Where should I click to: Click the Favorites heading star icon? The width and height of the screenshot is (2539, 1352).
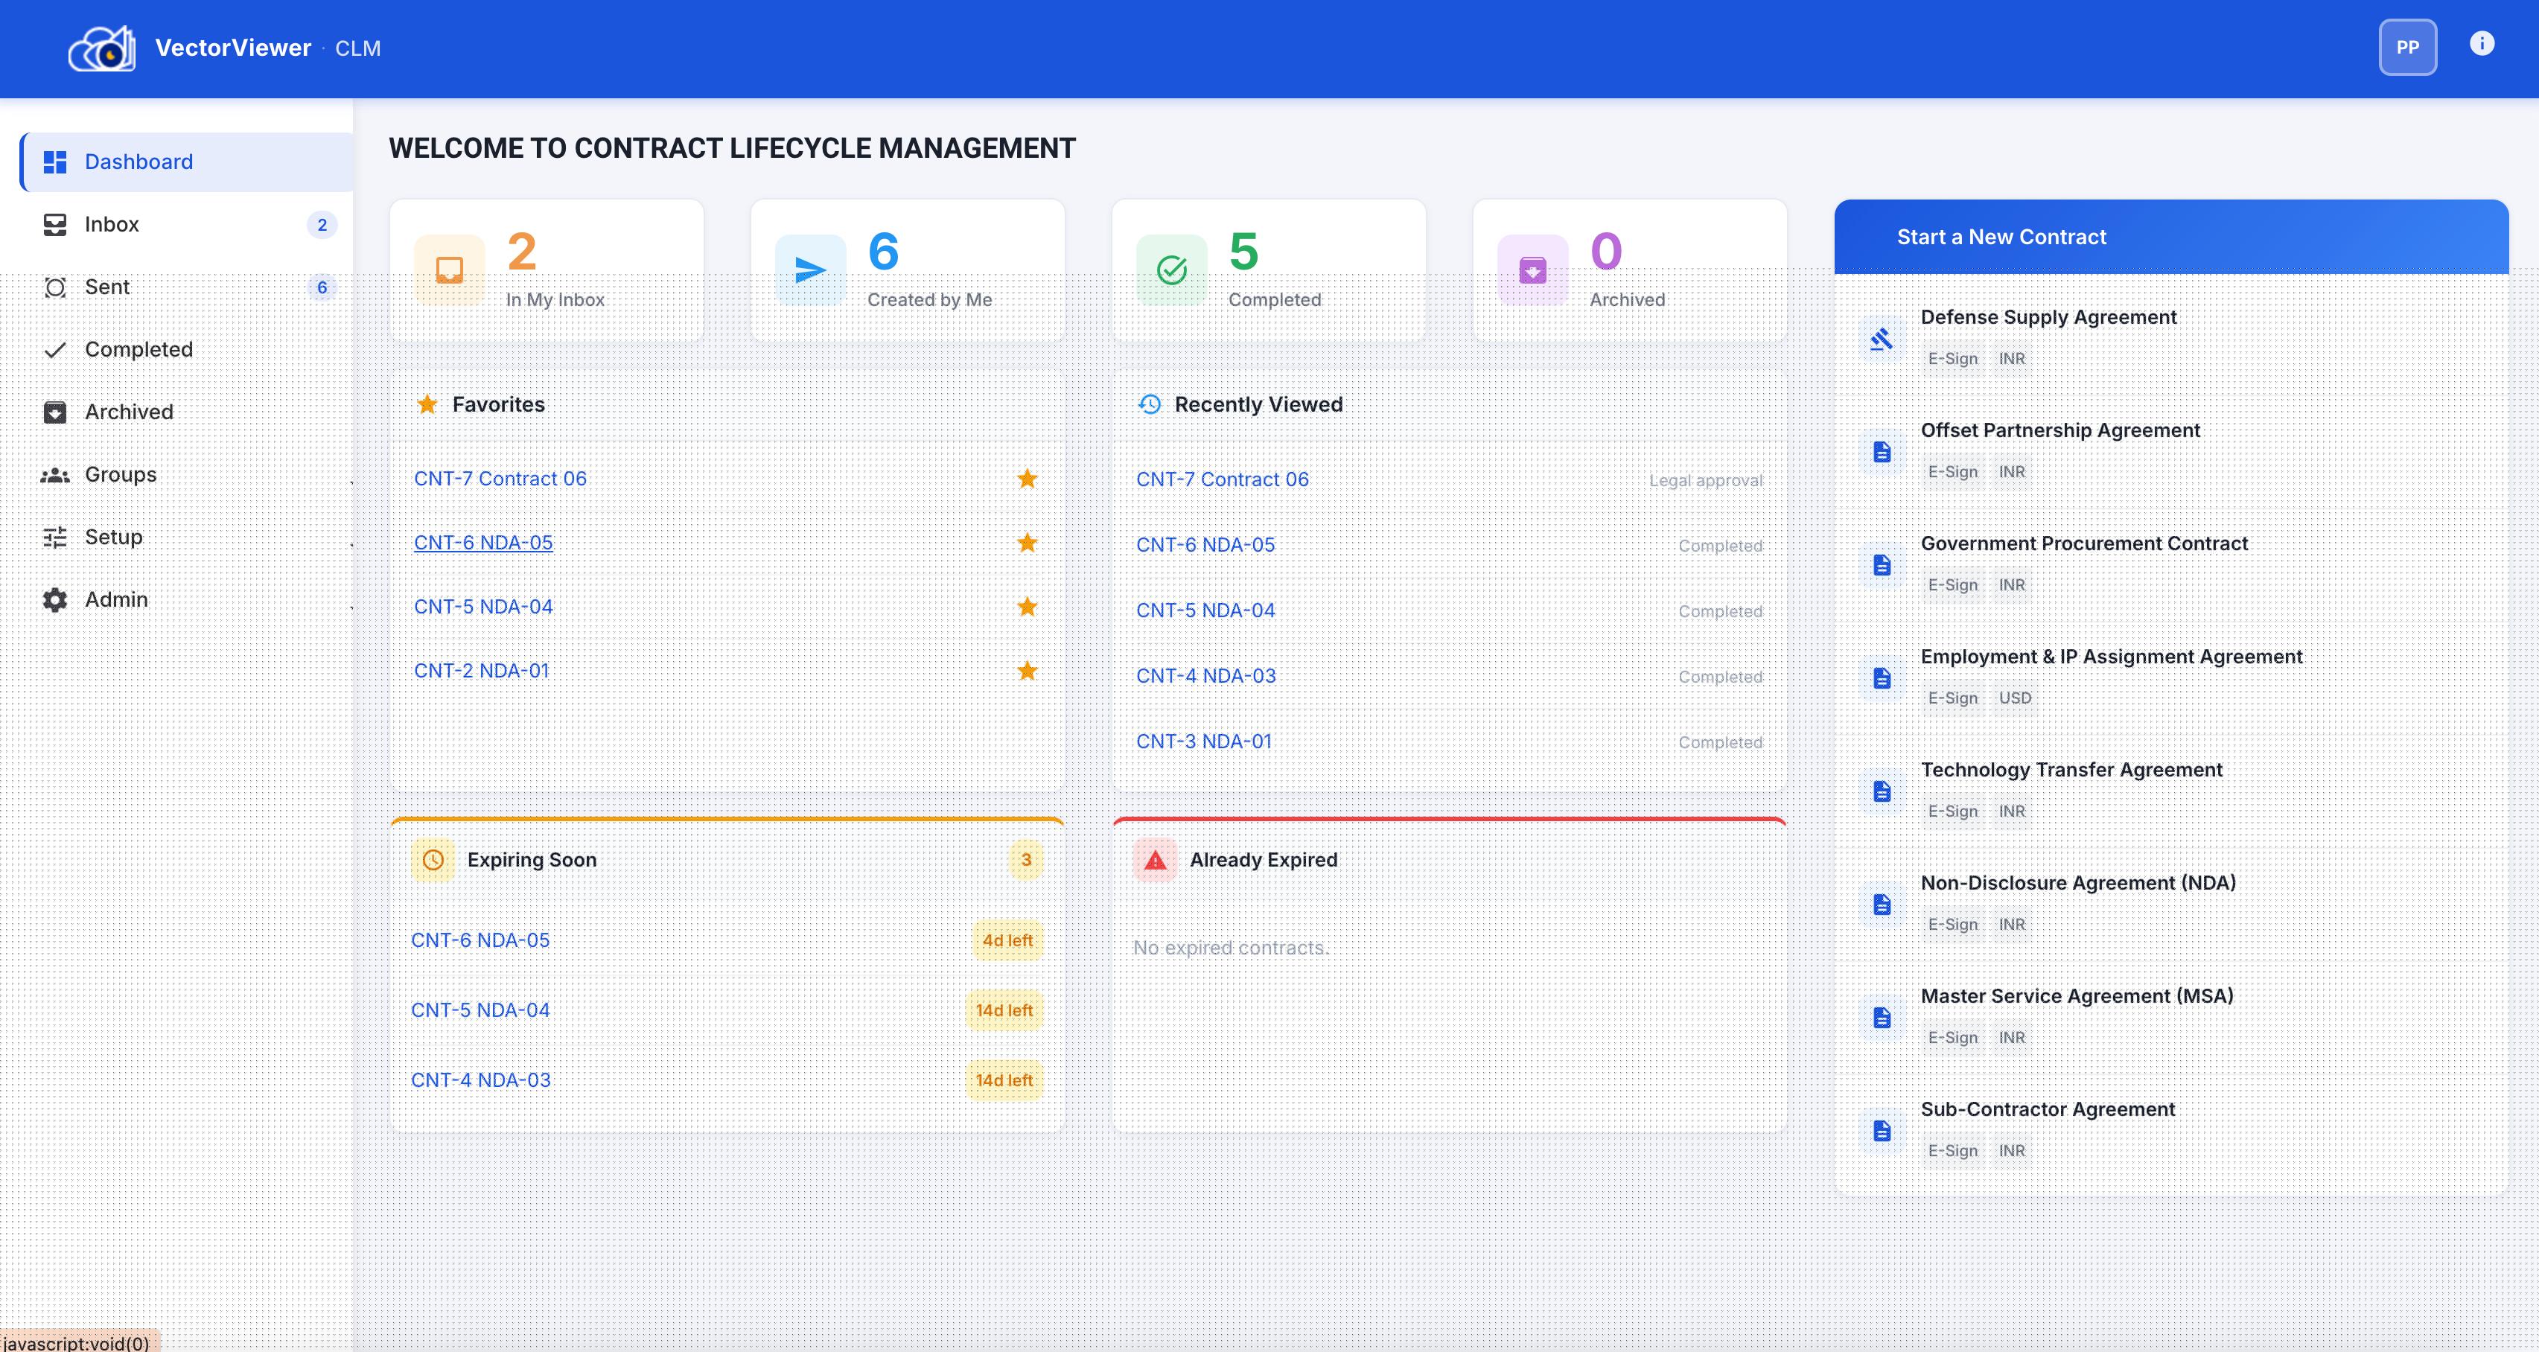427,404
